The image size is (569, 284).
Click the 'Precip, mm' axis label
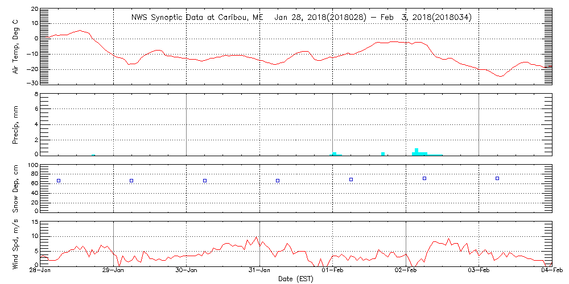pyautogui.click(x=16, y=124)
